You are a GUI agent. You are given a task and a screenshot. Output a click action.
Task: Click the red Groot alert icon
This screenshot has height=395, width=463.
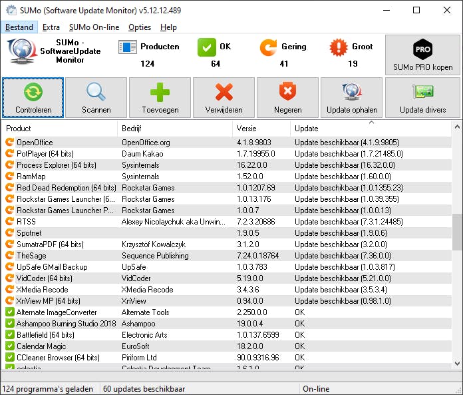click(x=339, y=47)
